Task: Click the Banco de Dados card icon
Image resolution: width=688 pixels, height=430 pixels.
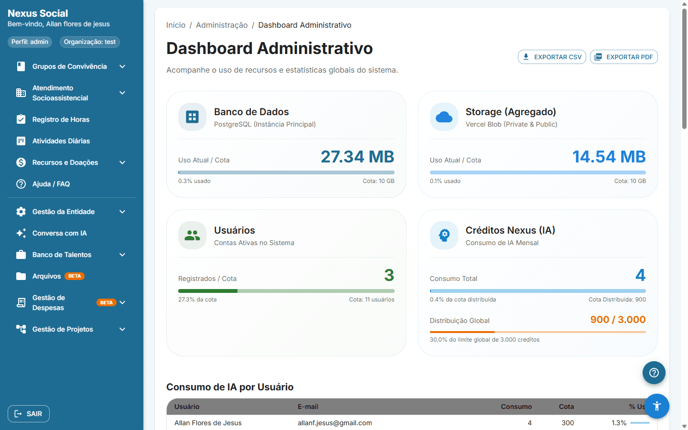Action: click(192, 117)
